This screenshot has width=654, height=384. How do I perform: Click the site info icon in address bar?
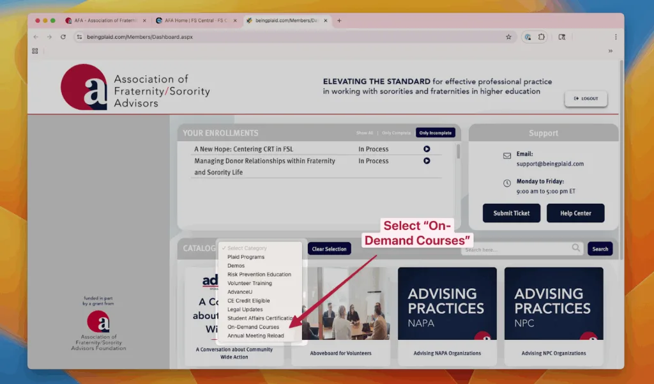(79, 36)
